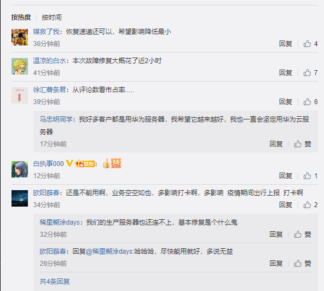Like the comment by 白执事000
The width and height of the screenshot is (324, 291).
pyautogui.click(x=310, y=176)
